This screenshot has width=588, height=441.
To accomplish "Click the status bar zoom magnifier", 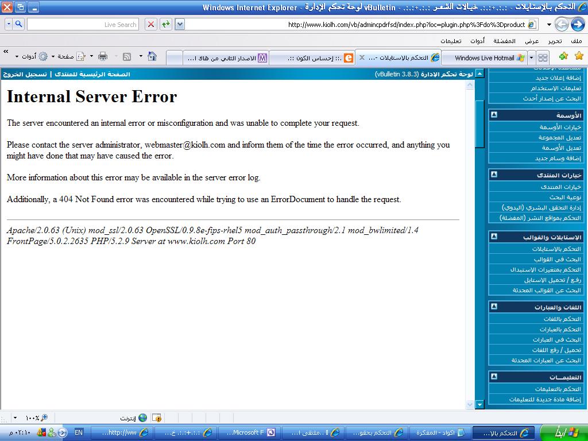I will [x=44, y=417].
